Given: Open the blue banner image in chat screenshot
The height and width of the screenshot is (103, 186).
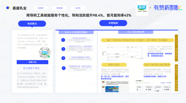Looking at the screenshot, I should (112, 89).
